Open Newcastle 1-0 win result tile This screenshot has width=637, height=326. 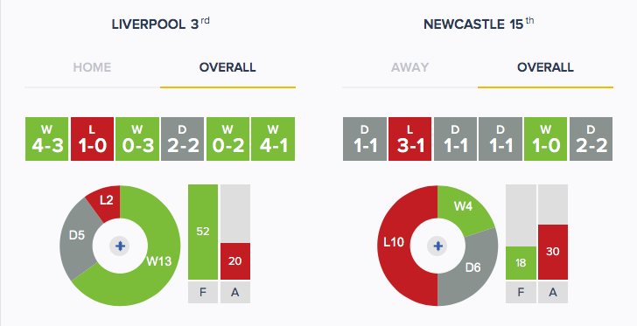(546, 139)
